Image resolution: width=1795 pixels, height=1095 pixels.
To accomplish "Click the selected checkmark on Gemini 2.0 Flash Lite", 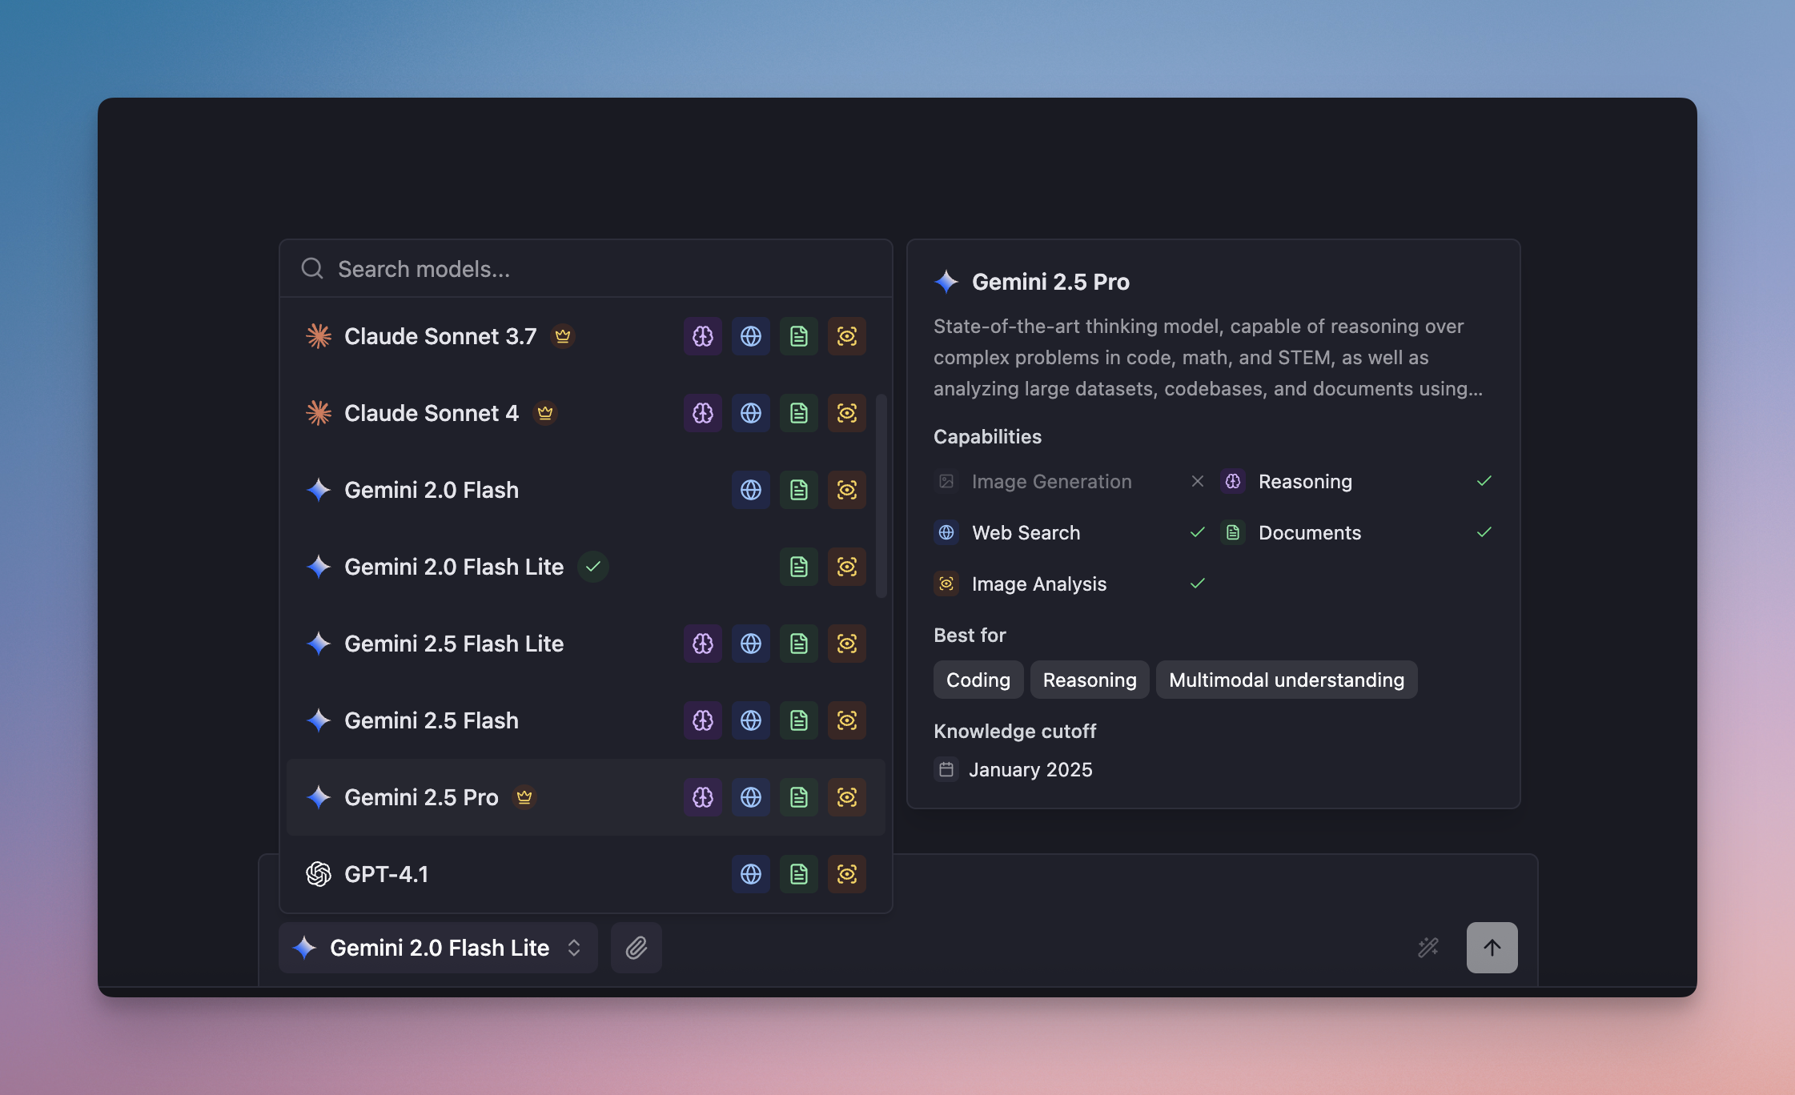I will pyautogui.click(x=593, y=567).
